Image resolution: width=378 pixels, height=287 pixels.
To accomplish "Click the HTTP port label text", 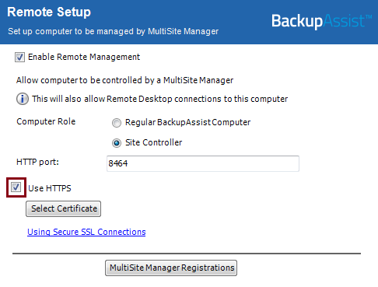I will (x=37, y=162).
